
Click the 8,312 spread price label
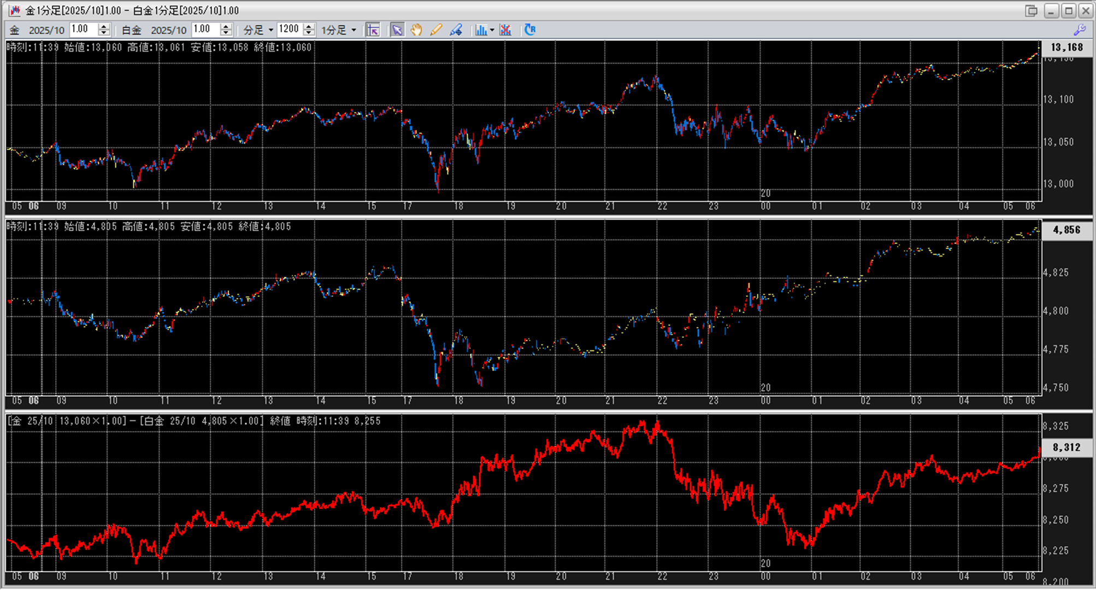click(x=1066, y=448)
